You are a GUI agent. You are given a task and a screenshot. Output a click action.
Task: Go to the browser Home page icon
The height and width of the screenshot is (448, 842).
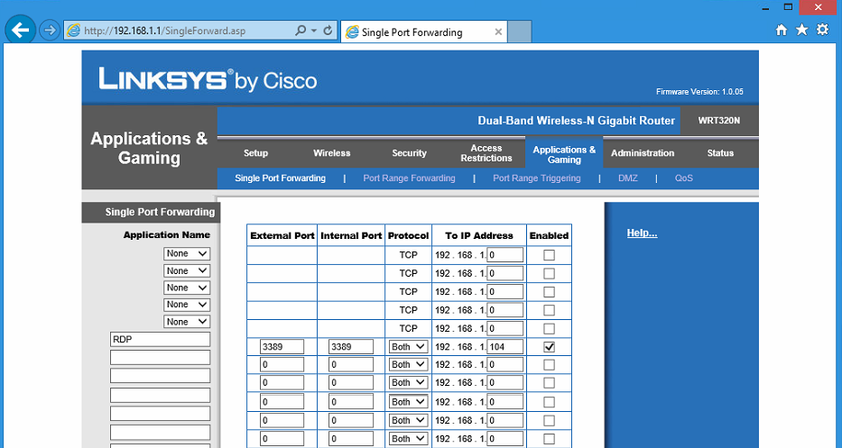coord(782,30)
